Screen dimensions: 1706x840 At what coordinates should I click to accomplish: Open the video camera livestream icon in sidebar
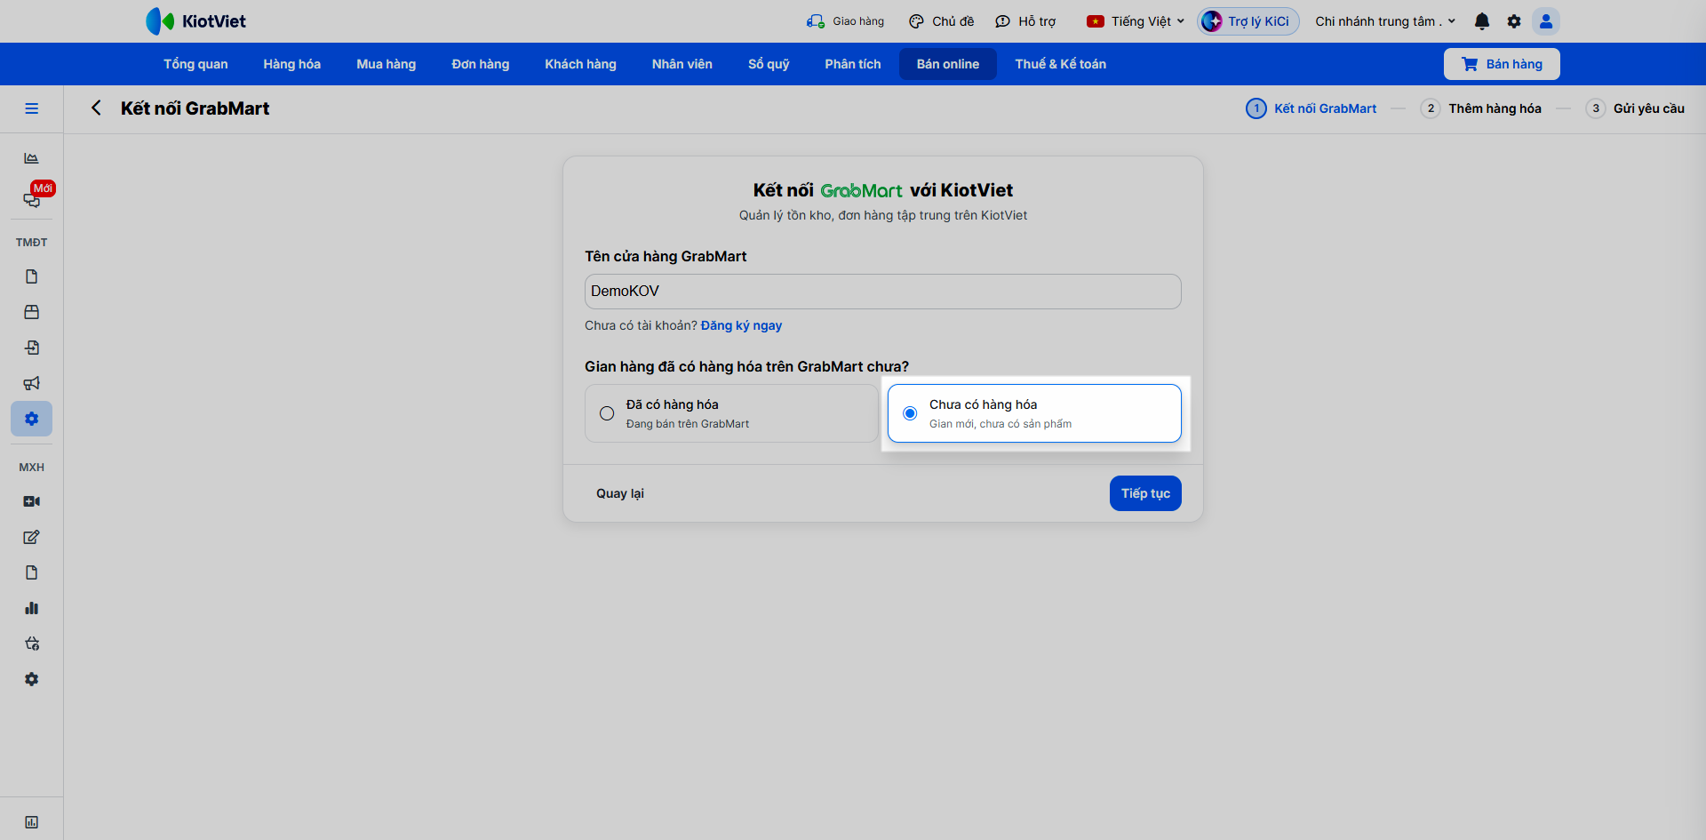(x=32, y=501)
